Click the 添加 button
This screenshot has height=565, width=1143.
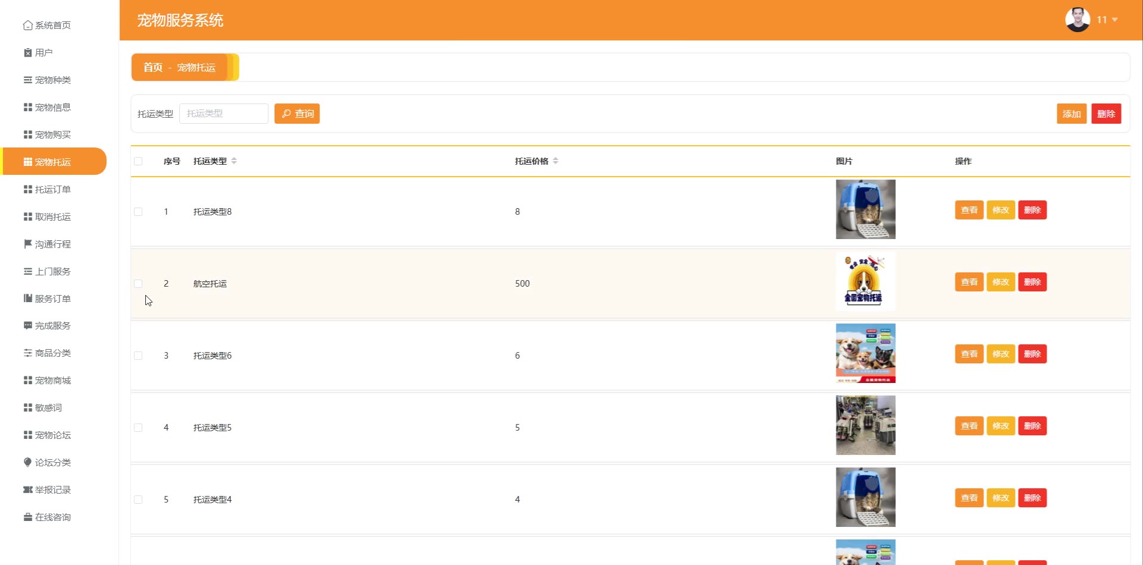pos(1072,114)
